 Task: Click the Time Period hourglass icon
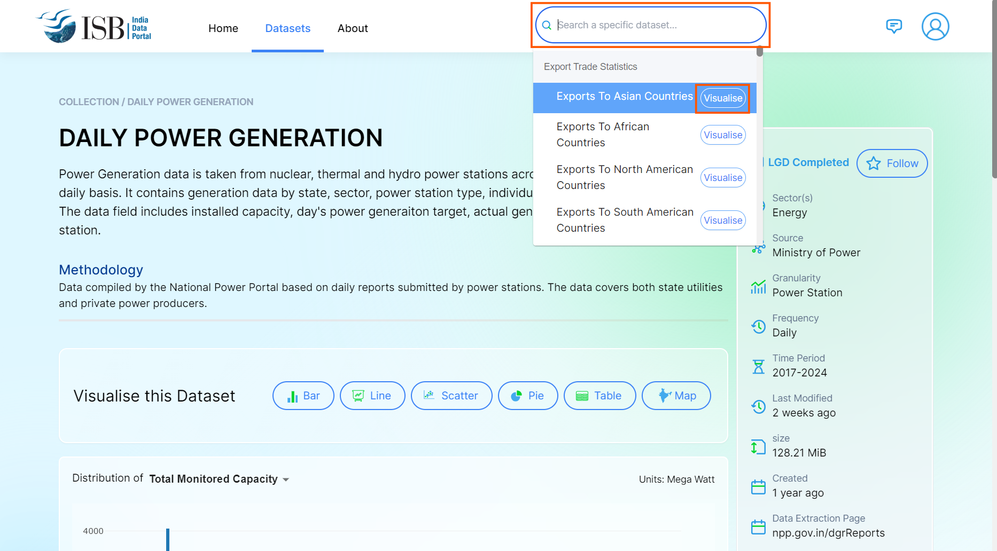click(x=758, y=366)
